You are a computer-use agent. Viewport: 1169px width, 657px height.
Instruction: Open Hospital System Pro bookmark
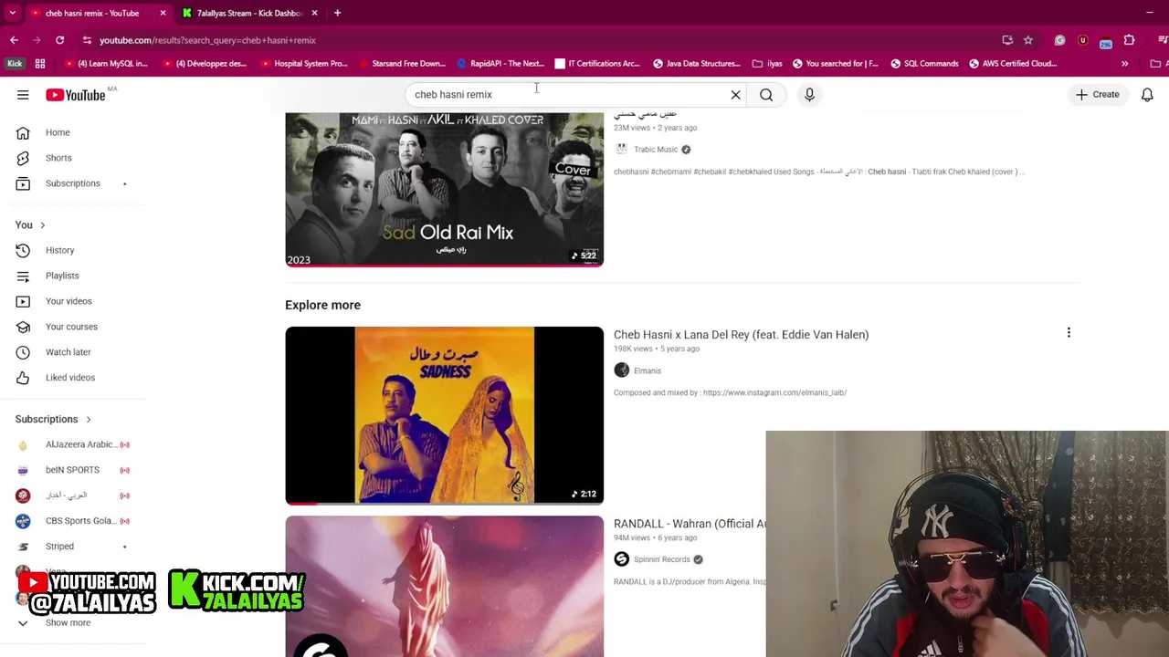[304, 64]
